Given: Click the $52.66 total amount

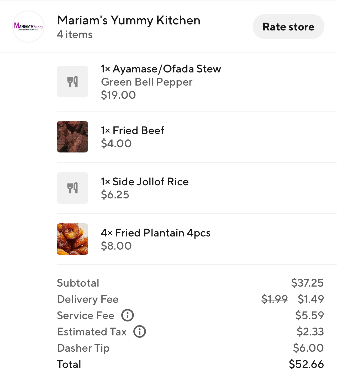Looking at the screenshot, I should [x=306, y=364].
